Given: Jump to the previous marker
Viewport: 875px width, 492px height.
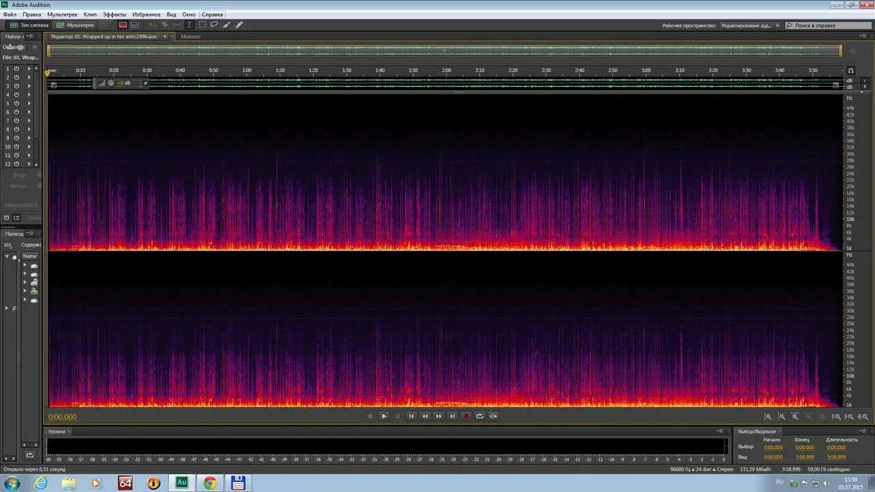Looking at the screenshot, I should (412, 416).
